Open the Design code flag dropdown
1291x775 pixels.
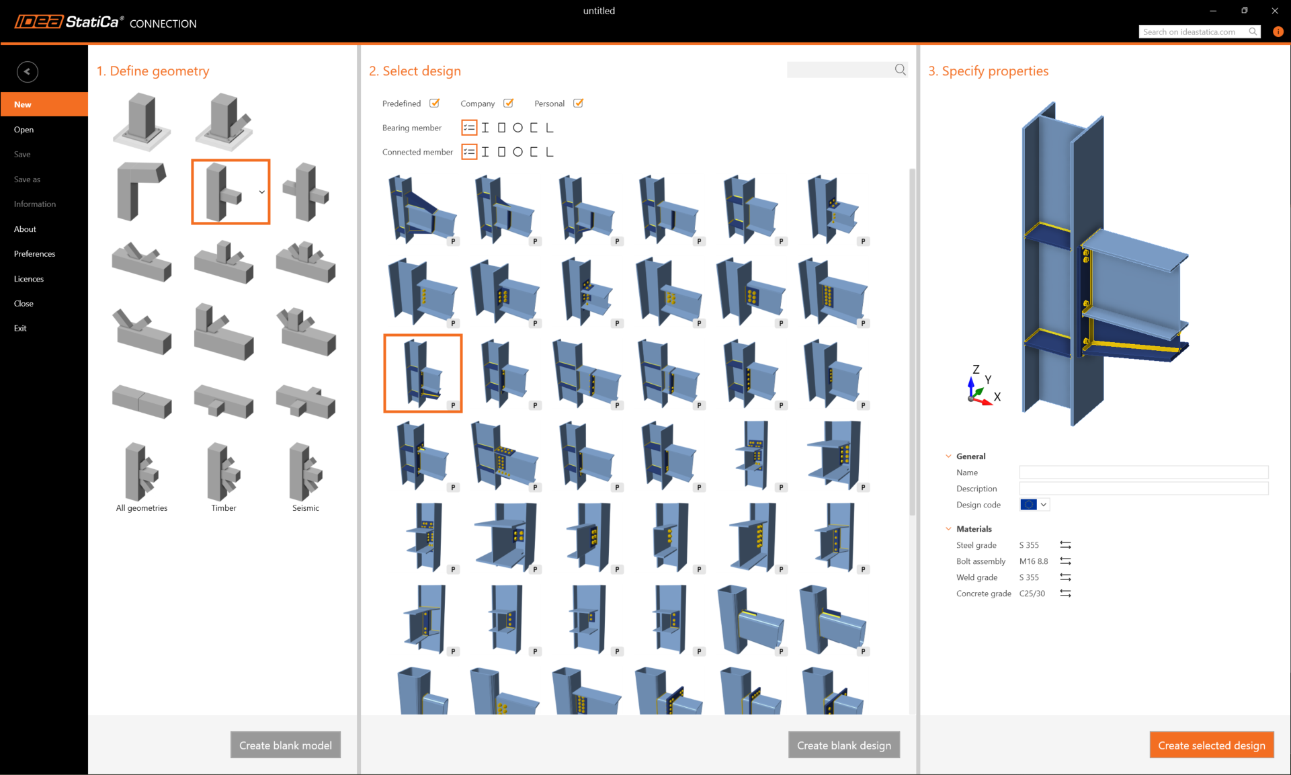pyautogui.click(x=1035, y=505)
